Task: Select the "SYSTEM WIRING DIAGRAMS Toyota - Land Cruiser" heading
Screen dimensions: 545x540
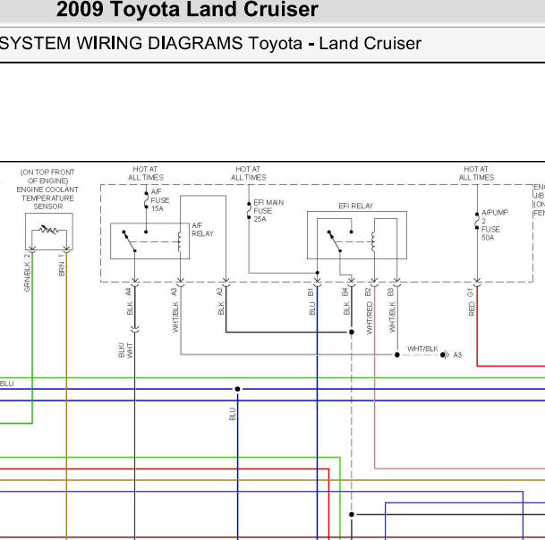Action: pyautogui.click(x=210, y=44)
